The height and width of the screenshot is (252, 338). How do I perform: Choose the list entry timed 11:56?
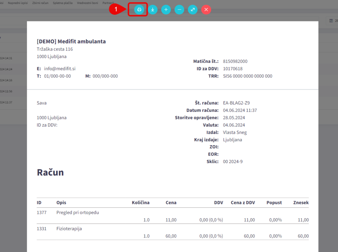tap(7, 91)
